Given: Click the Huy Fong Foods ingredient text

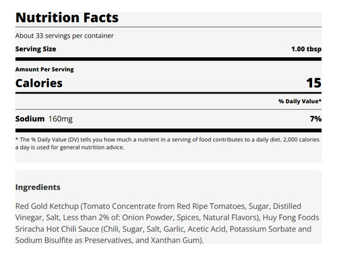Looking at the screenshot, I should point(291,218).
